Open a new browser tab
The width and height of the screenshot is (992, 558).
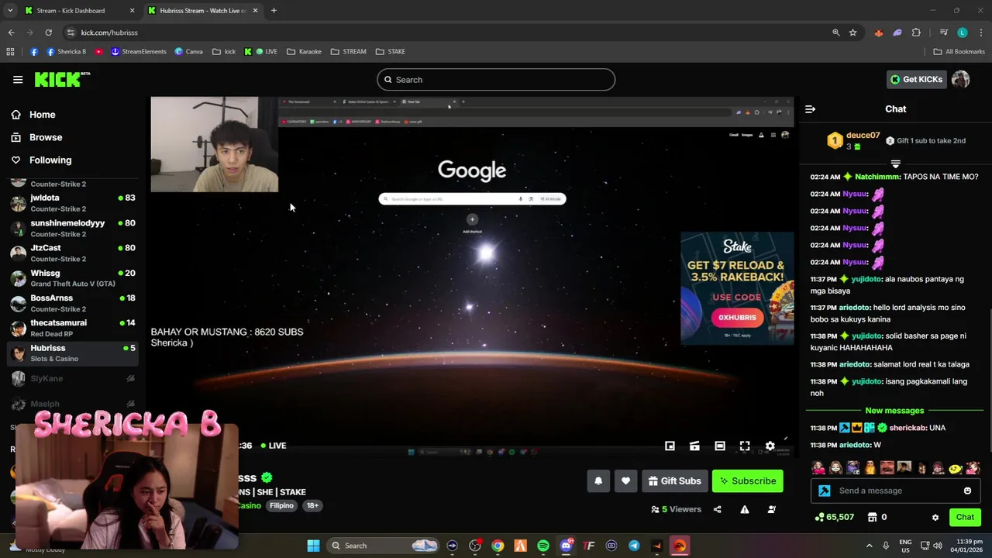274,11
